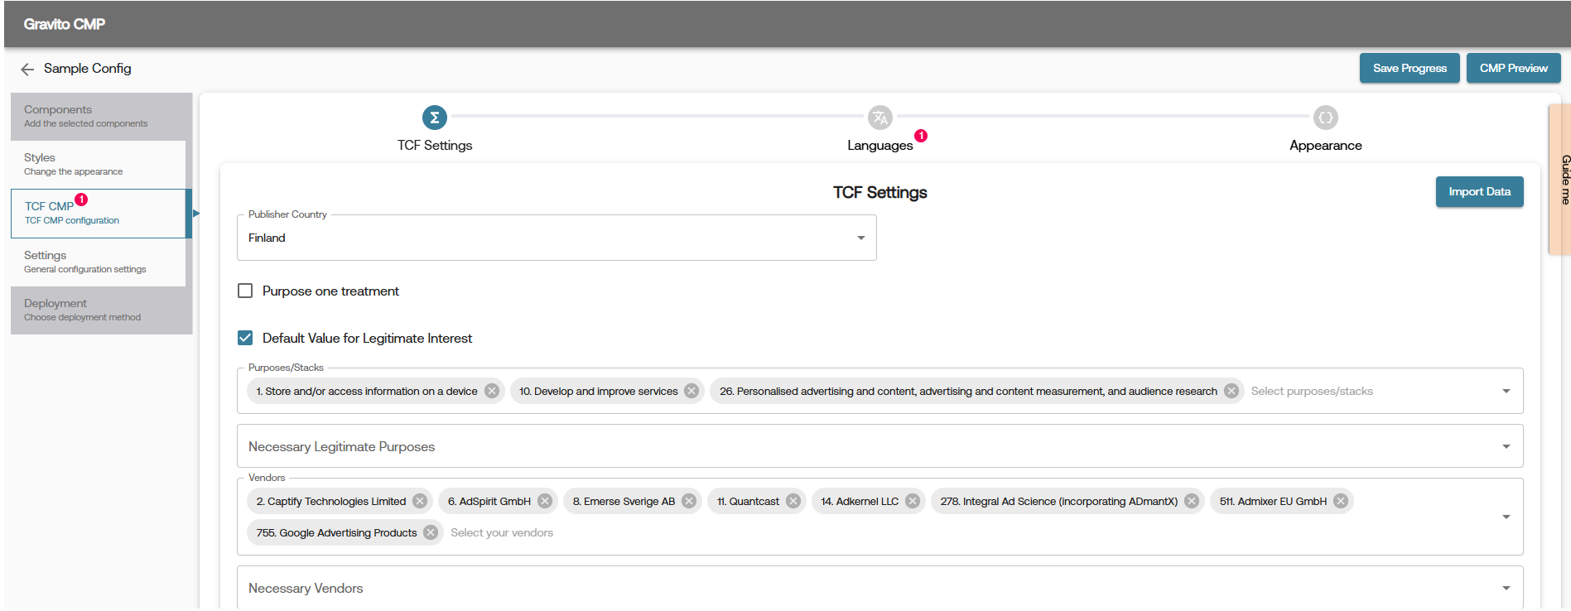Remove the Develop and improve services chip
The height and width of the screenshot is (611, 1571).
pyautogui.click(x=692, y=391)
